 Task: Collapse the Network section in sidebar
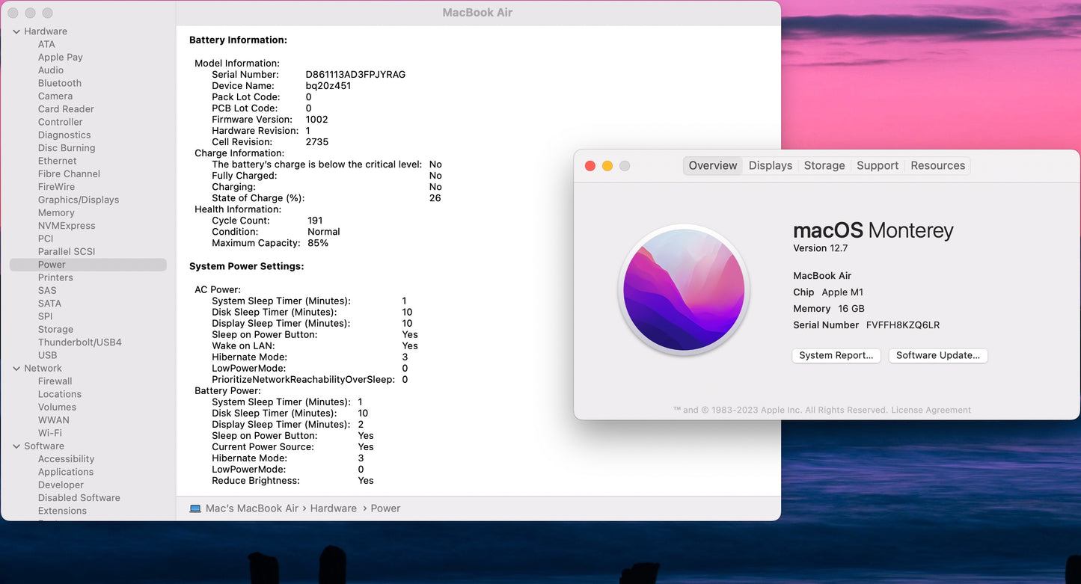point(16,369)
